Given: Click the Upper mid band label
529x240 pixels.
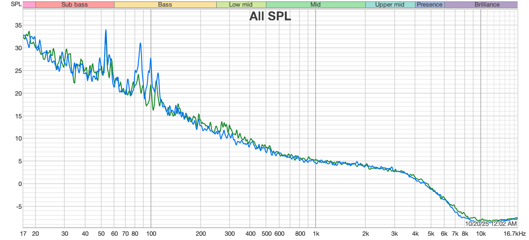Looking at the screenshot, I should point(390,5).
